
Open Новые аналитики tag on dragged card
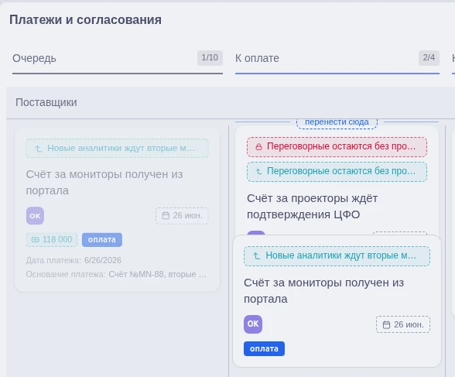point(337,256)
